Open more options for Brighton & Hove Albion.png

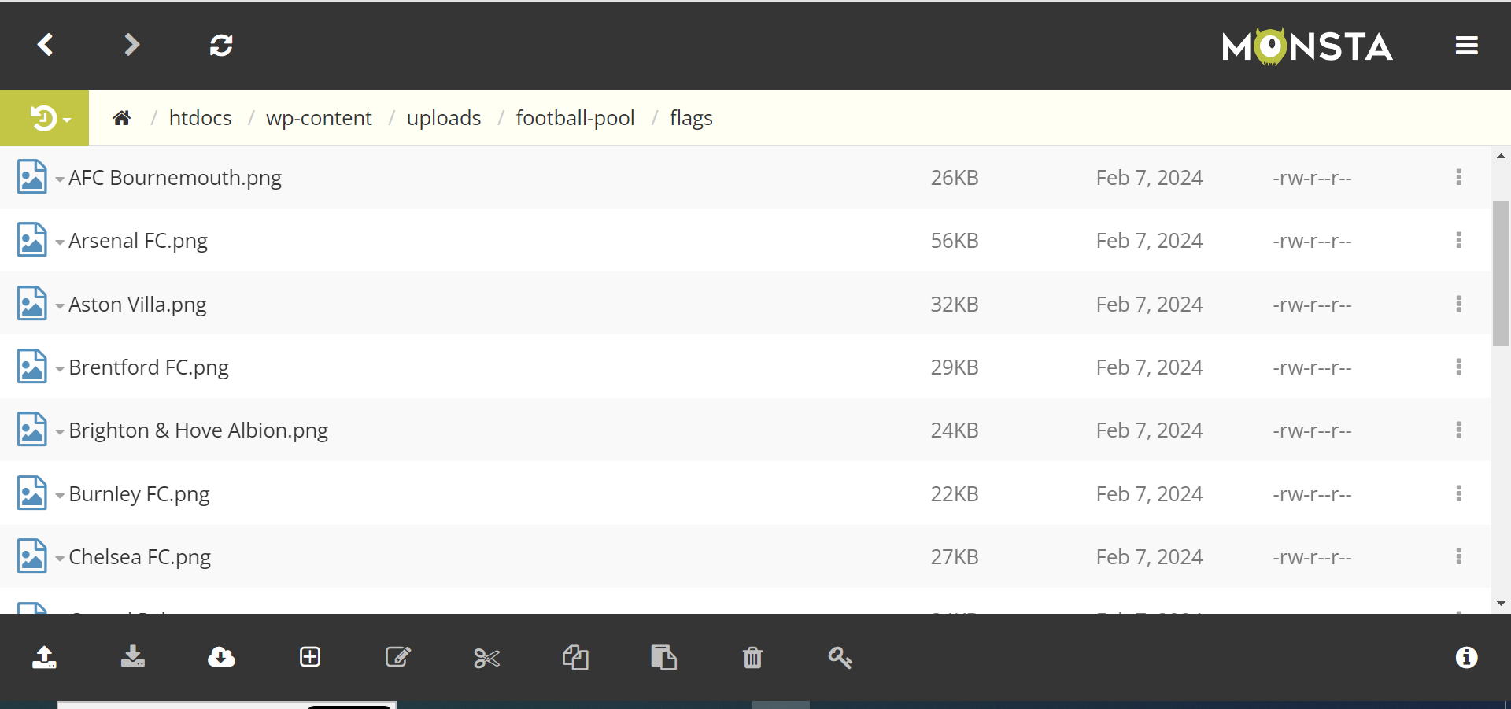click(x=1458, y=430)
